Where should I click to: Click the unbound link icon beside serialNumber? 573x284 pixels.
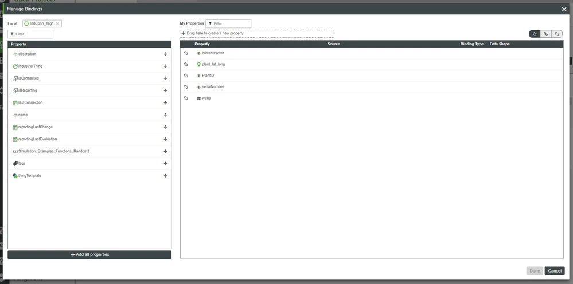(186, 87)
